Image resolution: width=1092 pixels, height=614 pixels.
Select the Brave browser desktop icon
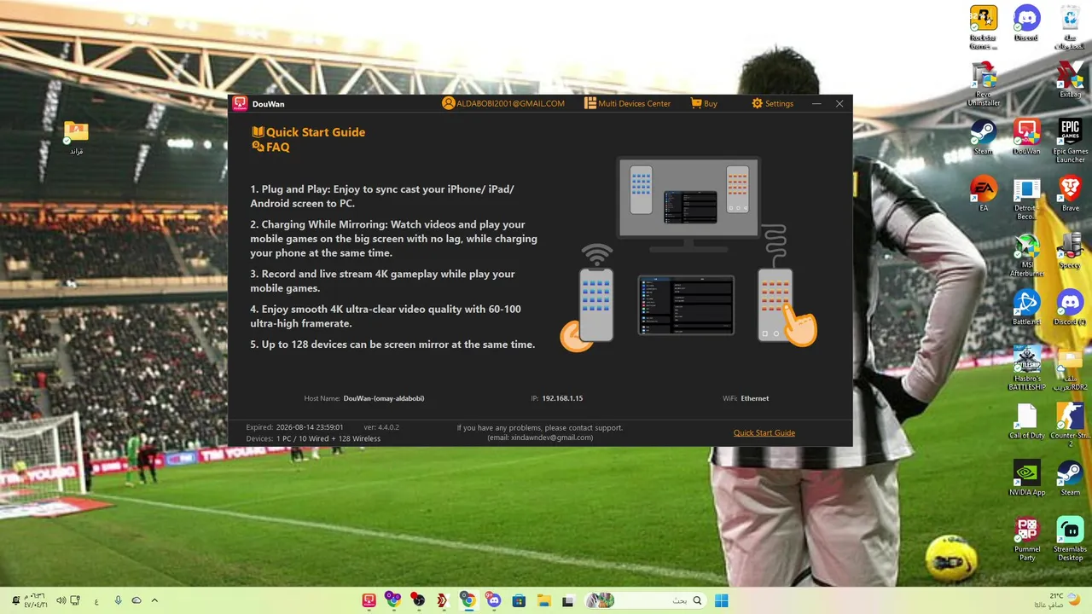coord(1070,194)
